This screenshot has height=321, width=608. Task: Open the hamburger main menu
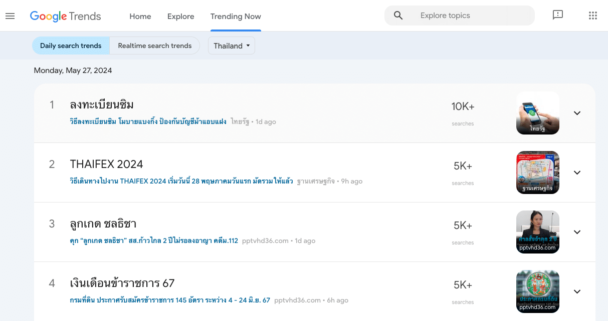pos(10,16)
